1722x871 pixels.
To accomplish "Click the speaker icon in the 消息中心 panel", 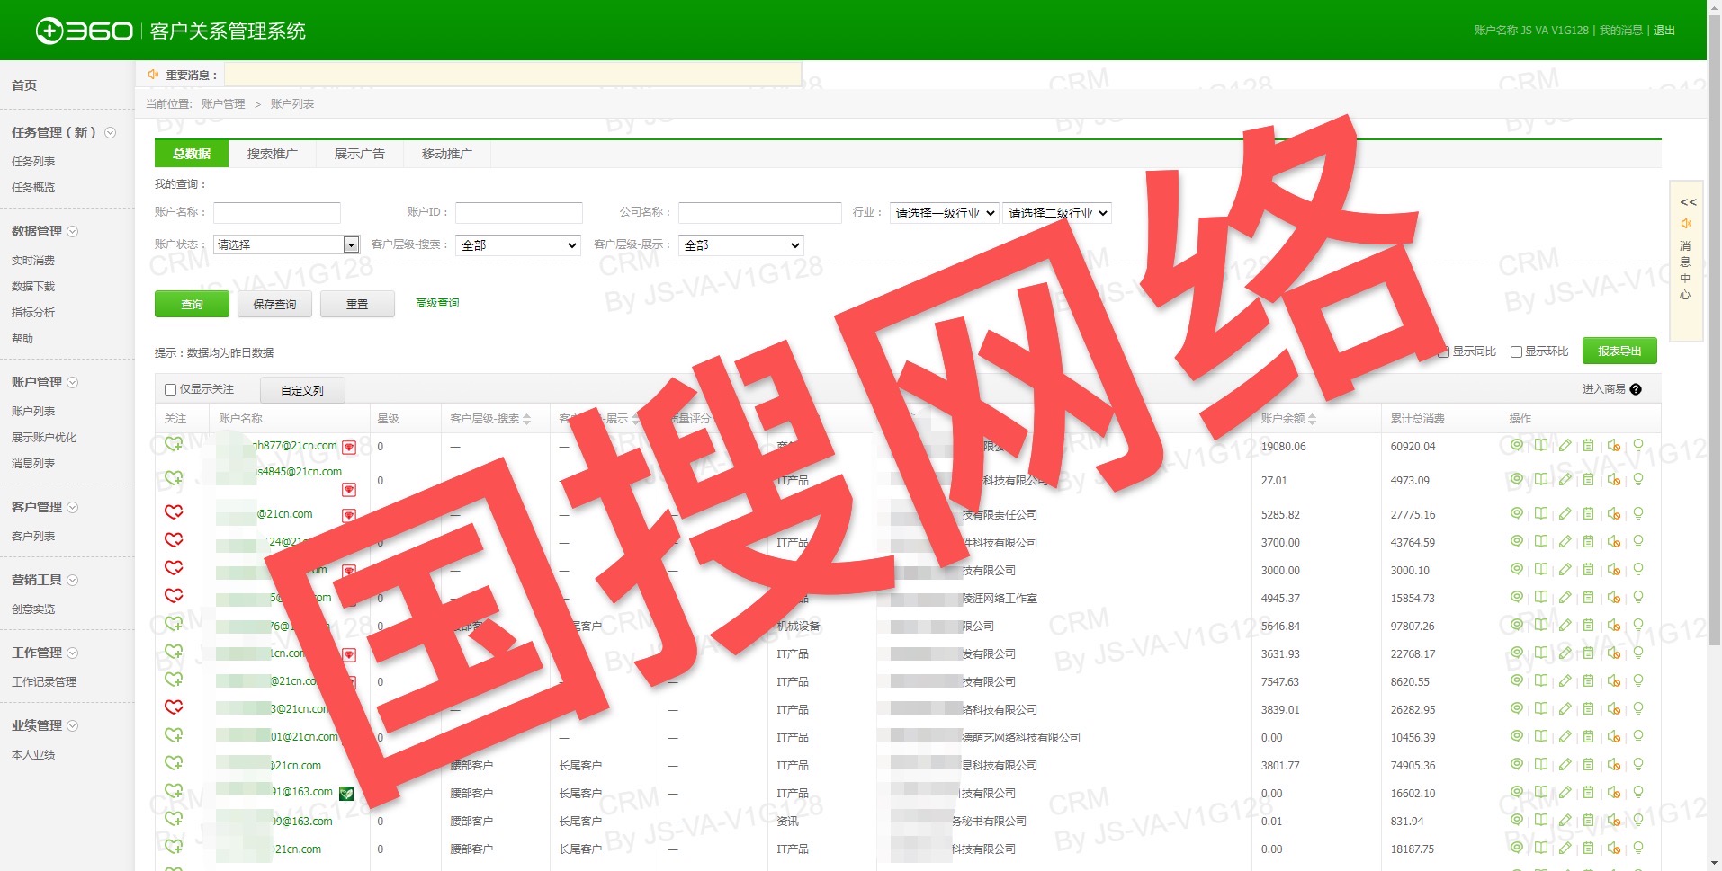I will coord(1686,224).
